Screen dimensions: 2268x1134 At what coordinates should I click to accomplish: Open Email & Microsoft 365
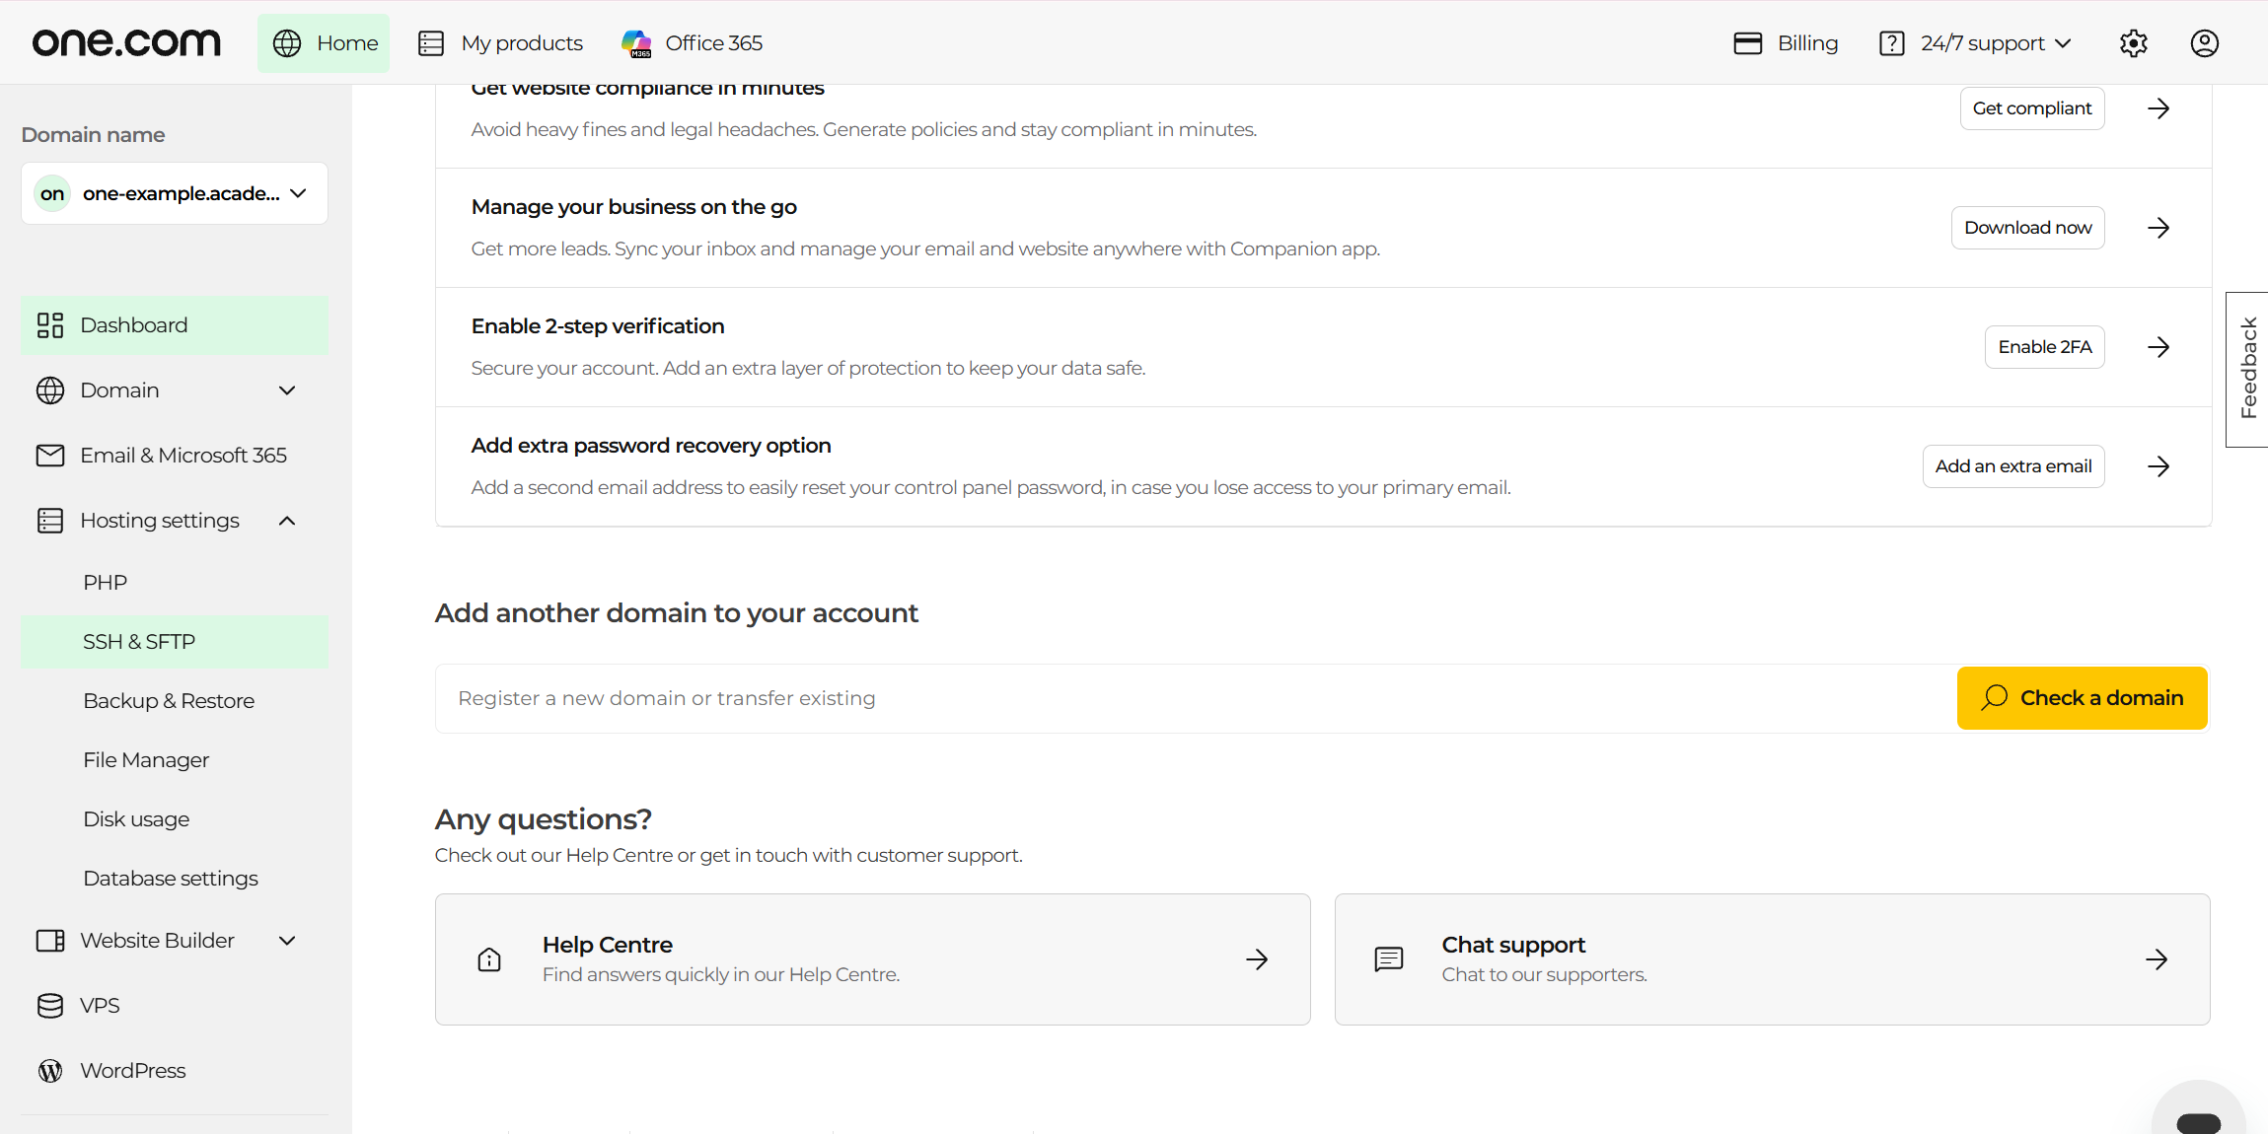pos(175,456)
